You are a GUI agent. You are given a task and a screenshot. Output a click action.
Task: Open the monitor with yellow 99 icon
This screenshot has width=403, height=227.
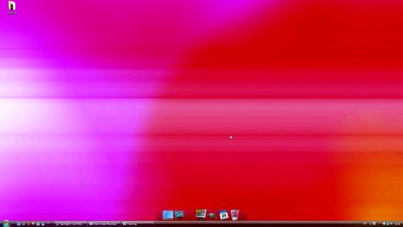point(201,214)
